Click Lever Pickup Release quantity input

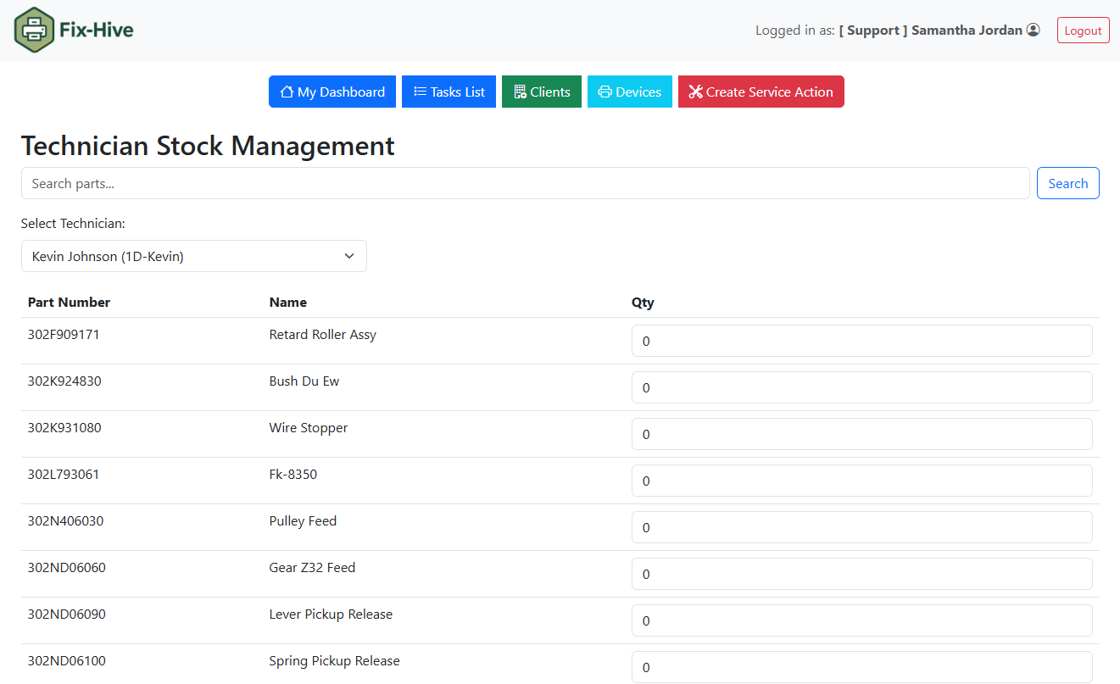(x=861, y=620)
